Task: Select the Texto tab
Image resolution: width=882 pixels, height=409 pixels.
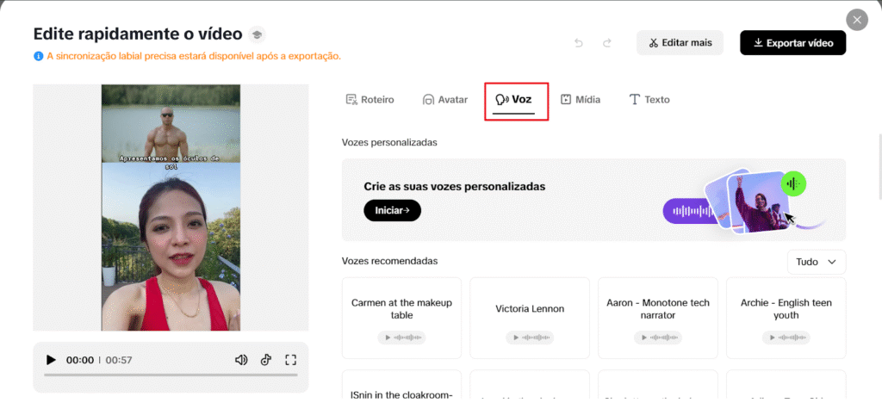Action: point(649,100)
